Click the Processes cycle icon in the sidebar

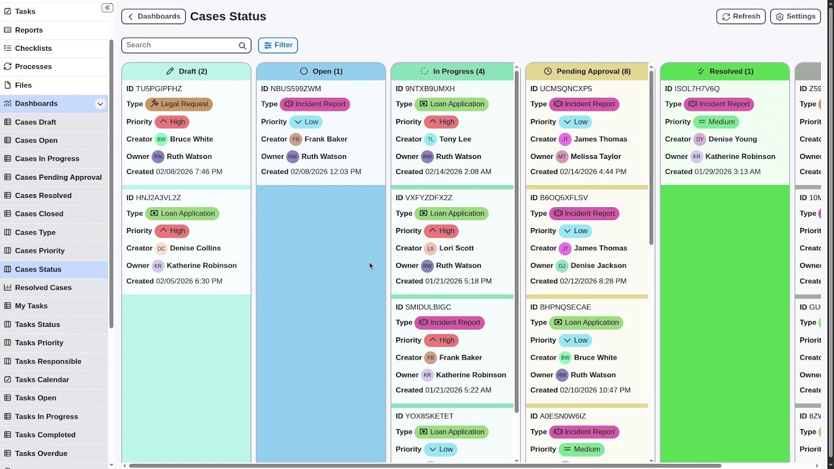(x=8, y=66)
